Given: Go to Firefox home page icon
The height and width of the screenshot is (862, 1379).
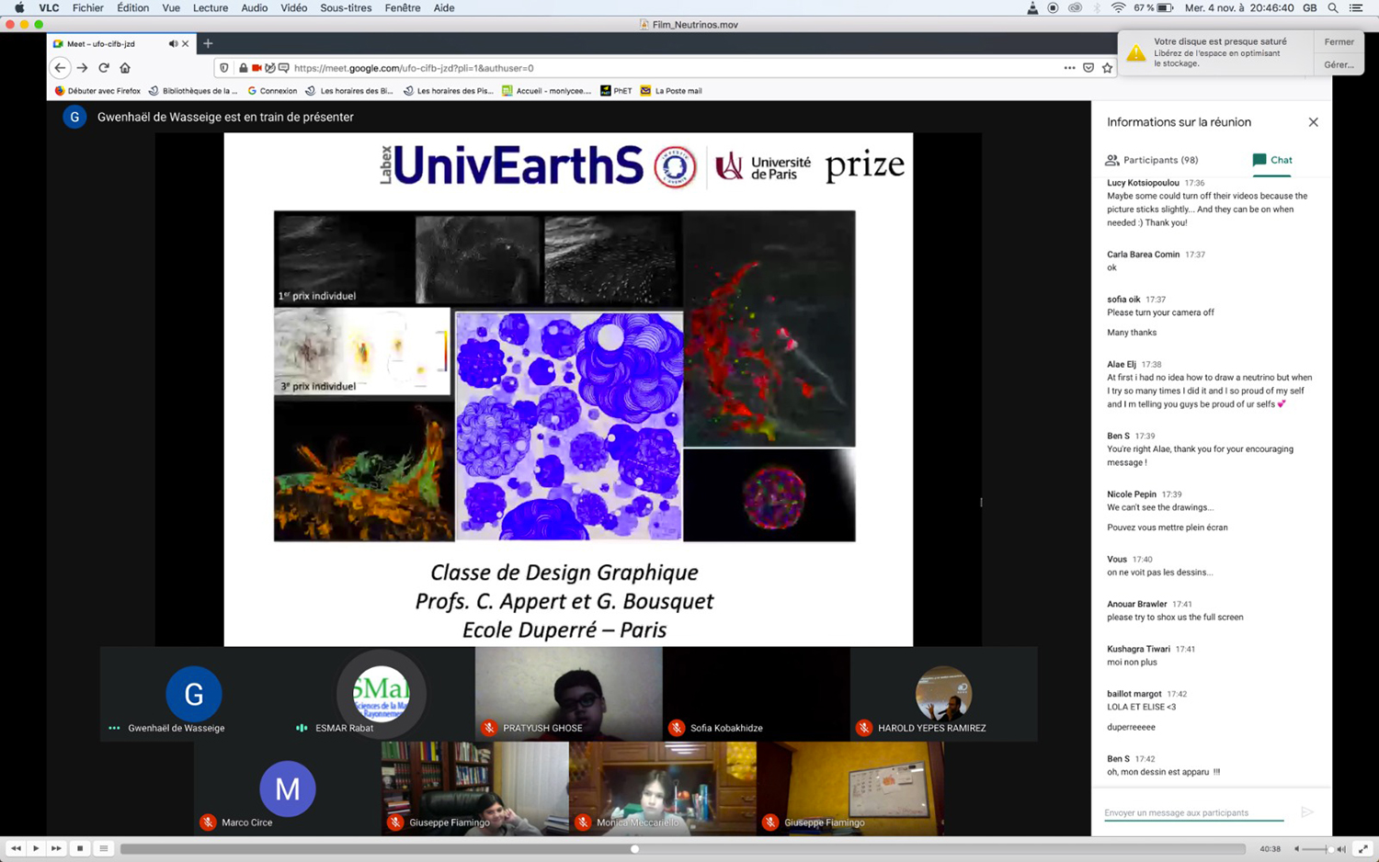Looking at the screenshot, I should point(125,67).
